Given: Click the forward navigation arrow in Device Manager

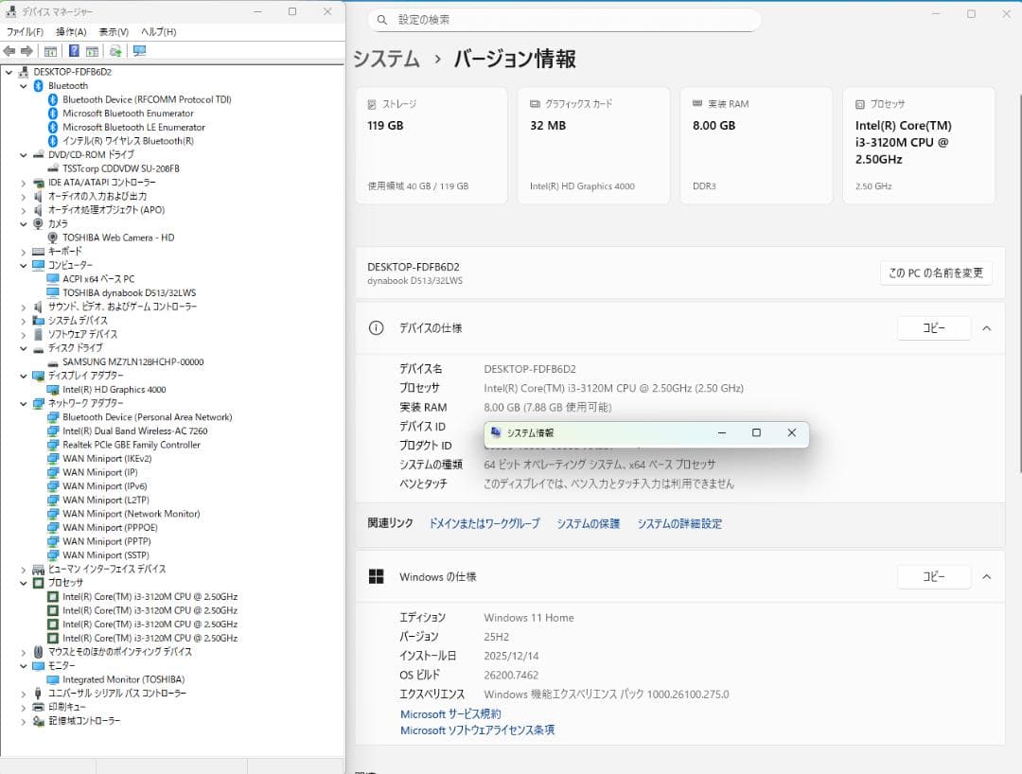Looking at the screenshot, I should pos(27,51).
